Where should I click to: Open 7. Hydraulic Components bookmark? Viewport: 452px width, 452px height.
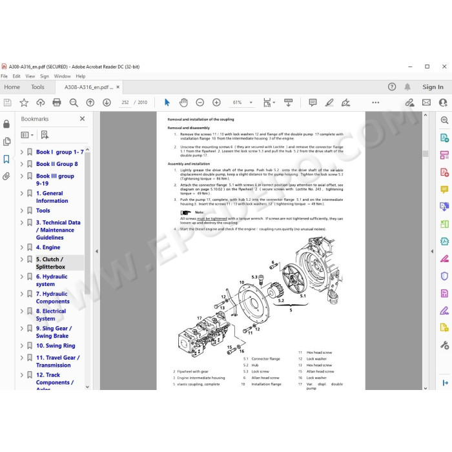[53, 298]
